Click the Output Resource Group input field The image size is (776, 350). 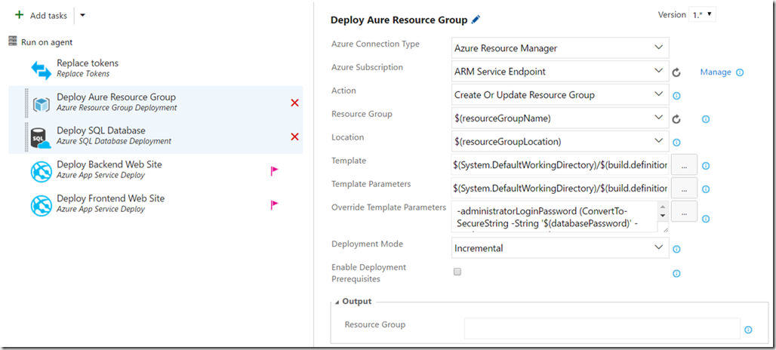[602, 328]
